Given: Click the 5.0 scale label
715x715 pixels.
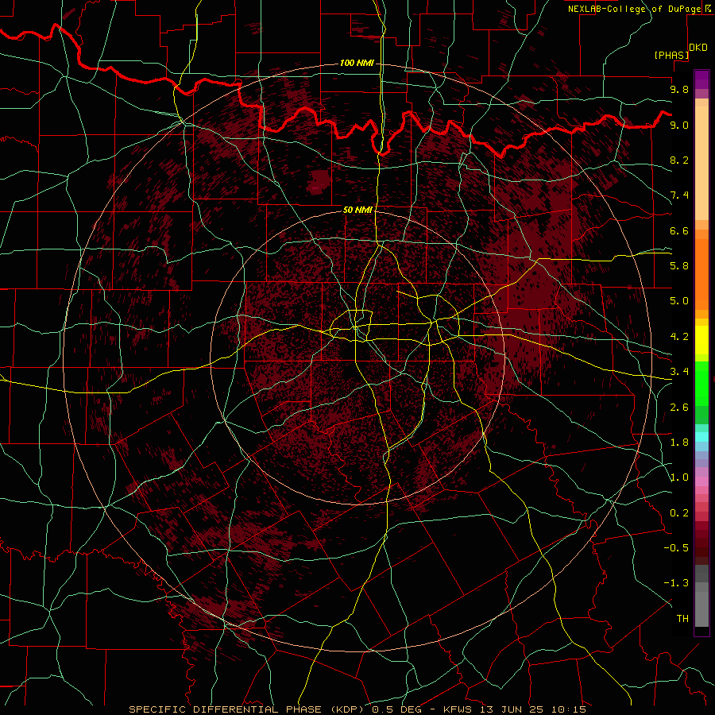Looking at the screenshot, I should pos(679,301).
